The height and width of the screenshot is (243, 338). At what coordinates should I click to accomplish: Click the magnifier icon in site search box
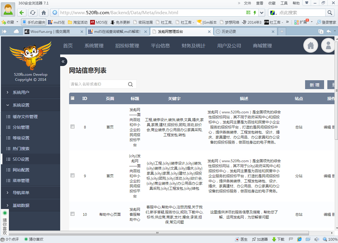(130, 84)
